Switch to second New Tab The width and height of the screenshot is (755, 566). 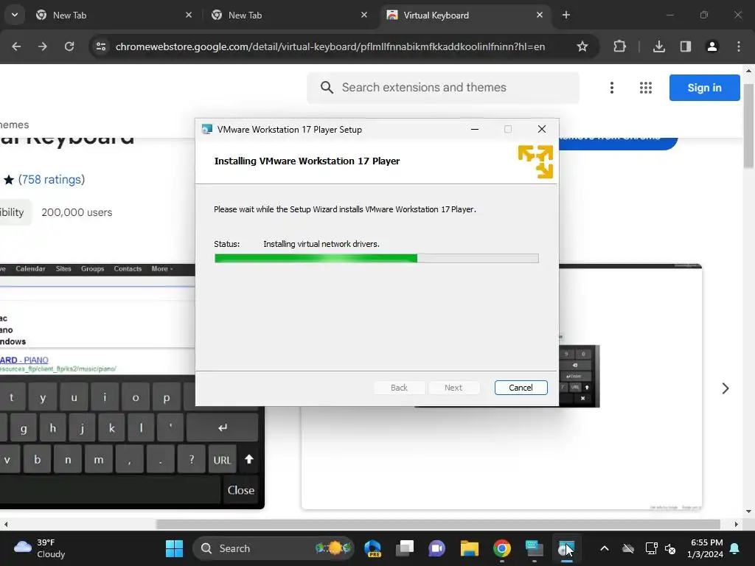pyautogui.click(x=290, y=15)
